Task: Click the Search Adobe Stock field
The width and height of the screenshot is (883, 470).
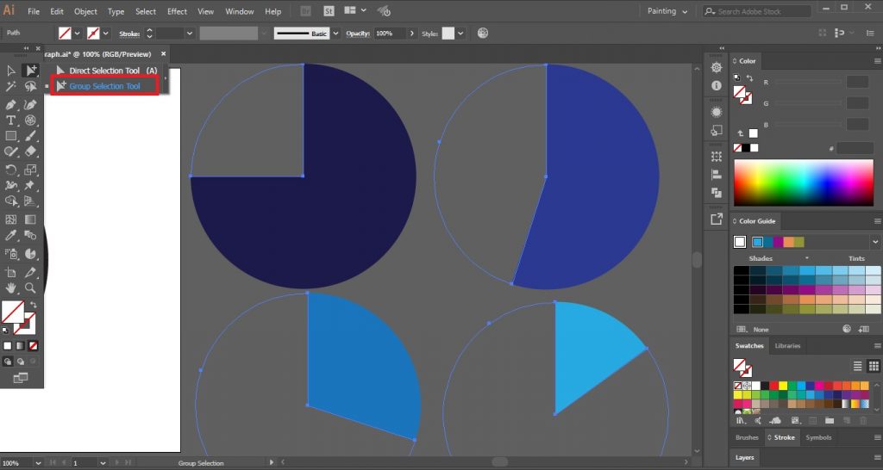Action: pos(757,11)
